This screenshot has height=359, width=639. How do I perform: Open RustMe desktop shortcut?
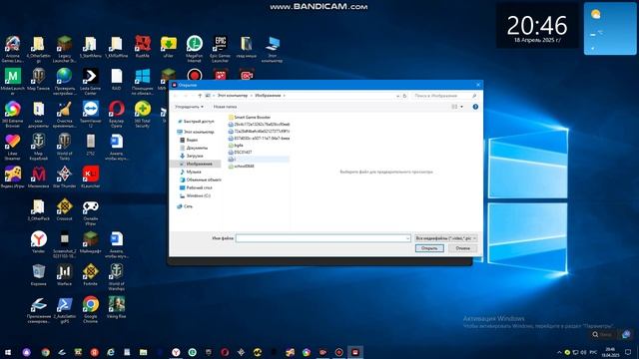click(142, 47)
